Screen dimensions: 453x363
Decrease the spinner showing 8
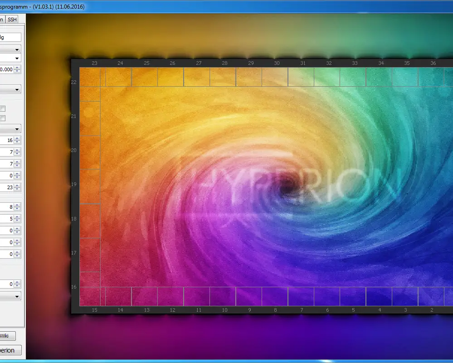click(17, 208)
